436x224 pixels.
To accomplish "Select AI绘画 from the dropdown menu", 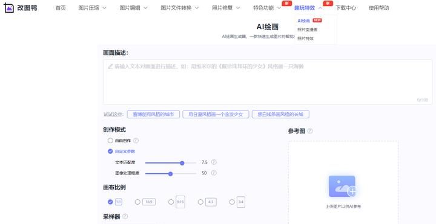I will click(303, 21).
